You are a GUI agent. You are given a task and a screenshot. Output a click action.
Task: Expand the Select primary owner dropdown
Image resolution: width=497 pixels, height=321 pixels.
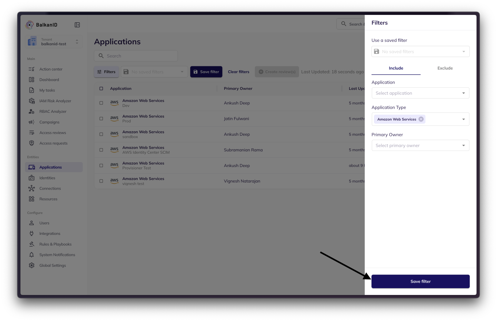pyautogui.click(x=420, y=146)
